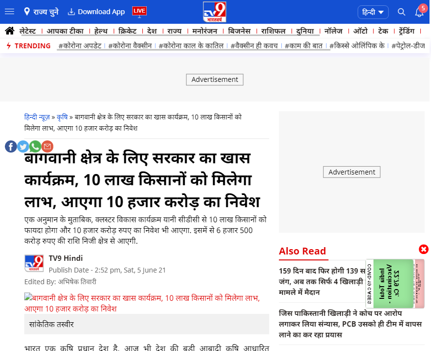Image resolution: width=431 pixels, height=351 pixels.
Task: Share the article via WhatsApp
Action: pyautogui.click(x=35, y=146)
